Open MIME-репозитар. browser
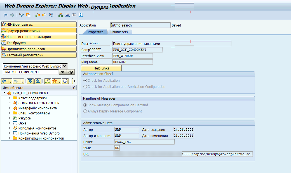This screenshot has width=291, height=173. [x=39, y=25]
